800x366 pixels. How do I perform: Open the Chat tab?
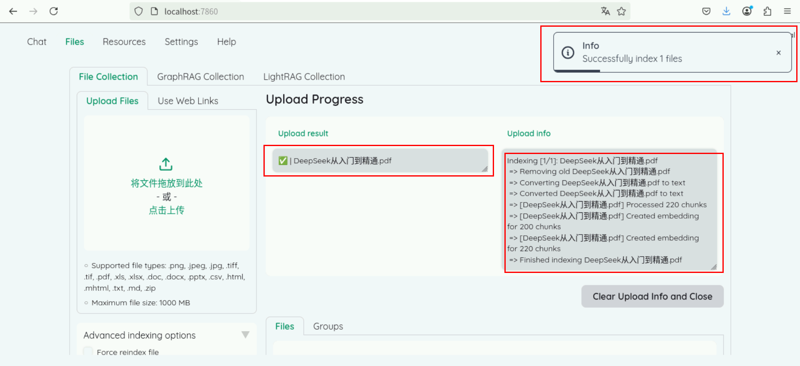[37, 42]
